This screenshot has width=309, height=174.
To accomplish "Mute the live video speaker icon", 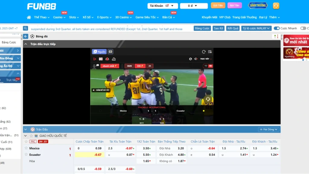I will [x=196, y=59].
